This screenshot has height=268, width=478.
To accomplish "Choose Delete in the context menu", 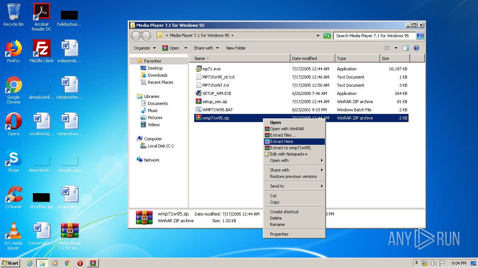I will click(x=294, y=218).
